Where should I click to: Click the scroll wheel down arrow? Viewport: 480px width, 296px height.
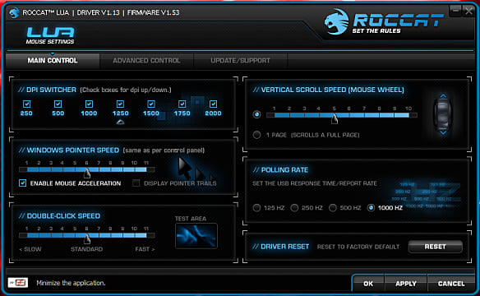click(443, 132)
